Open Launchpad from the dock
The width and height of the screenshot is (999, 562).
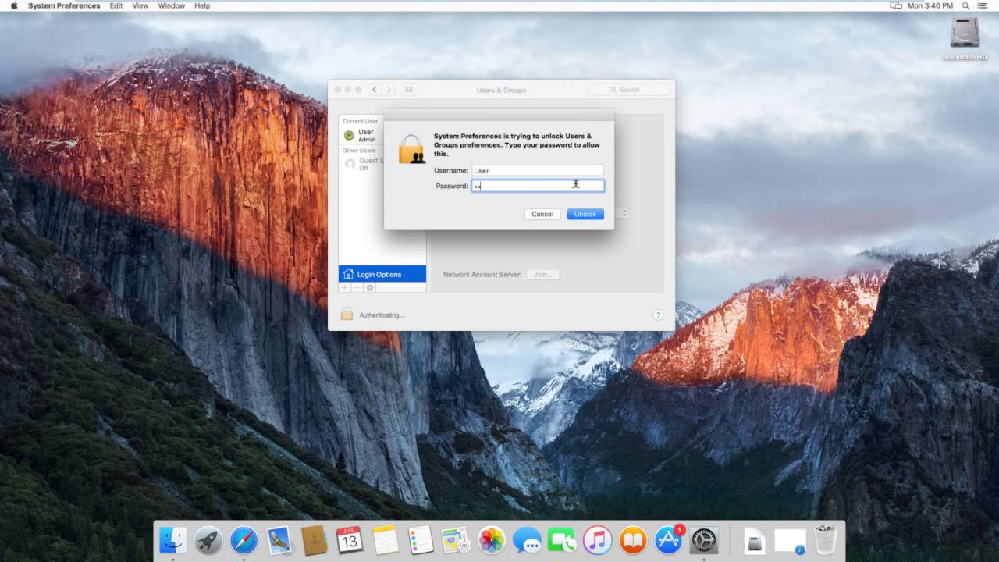(x=208, y=540)
